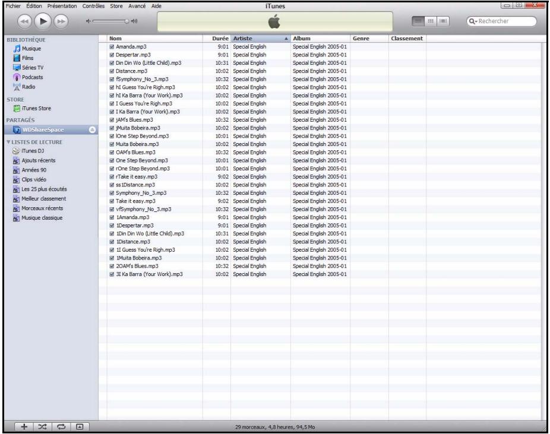550x434 pixels.
Task: Open the Musique classique playlist
Action: [37, 218]
